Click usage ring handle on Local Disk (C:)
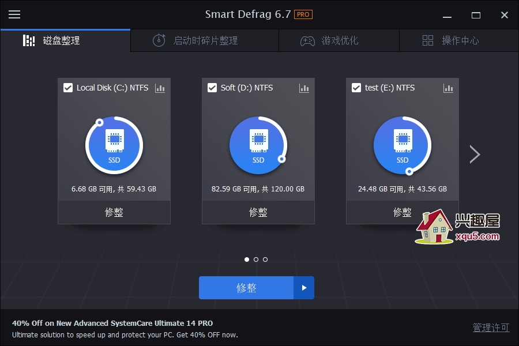 click(99, 123)
